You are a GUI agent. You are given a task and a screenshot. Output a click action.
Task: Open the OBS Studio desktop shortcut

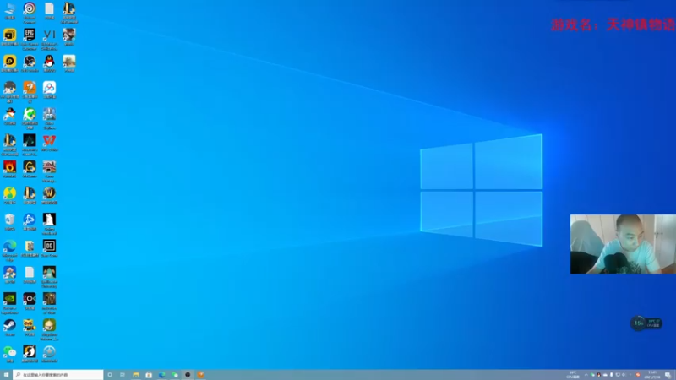(x=30, y=63)
